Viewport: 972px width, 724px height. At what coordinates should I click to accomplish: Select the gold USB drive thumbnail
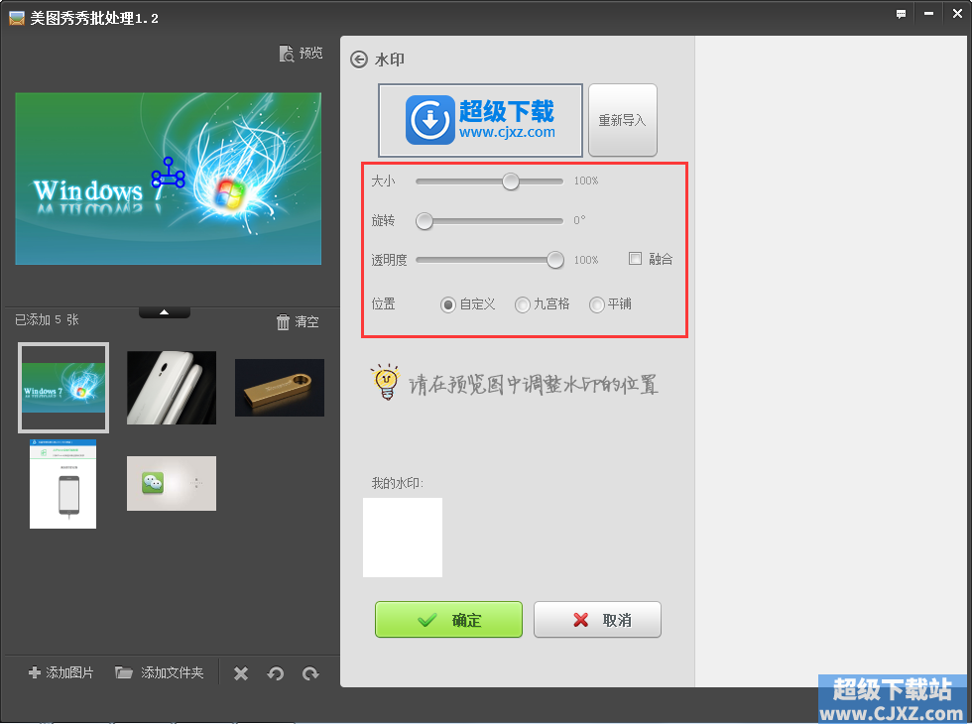pyautogui.click(x=280, y=388)
